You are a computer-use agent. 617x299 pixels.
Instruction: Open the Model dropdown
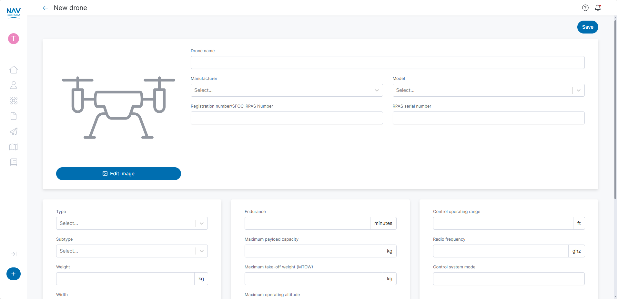pyautogui.click(x=489, y=90)
